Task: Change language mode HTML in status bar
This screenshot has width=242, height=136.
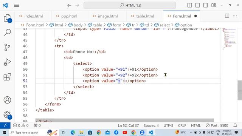Action: click(x=196, y=125)
